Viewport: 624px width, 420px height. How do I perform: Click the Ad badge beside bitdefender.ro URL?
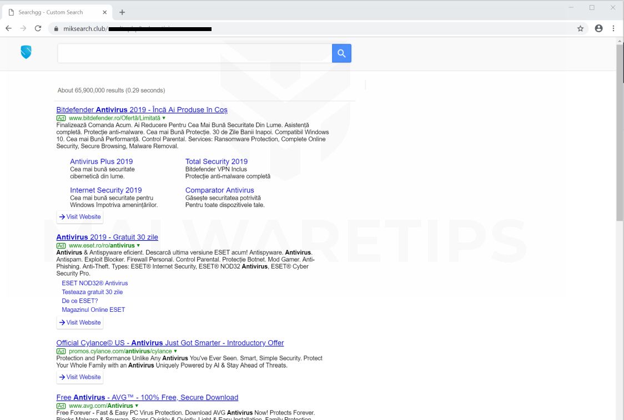(61, 118)
